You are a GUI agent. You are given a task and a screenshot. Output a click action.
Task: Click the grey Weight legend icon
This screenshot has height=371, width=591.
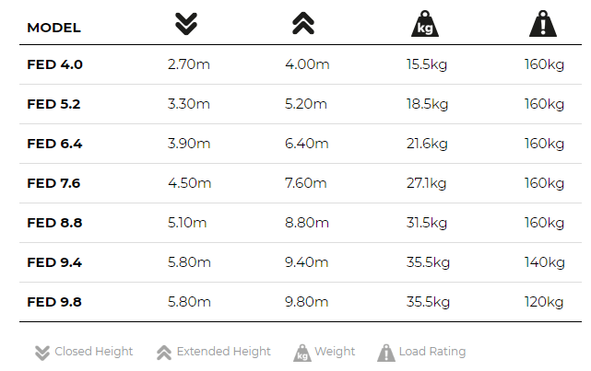[x=302, y=353]
